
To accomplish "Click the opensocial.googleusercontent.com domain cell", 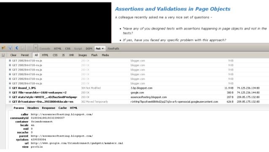I will 174,102.
